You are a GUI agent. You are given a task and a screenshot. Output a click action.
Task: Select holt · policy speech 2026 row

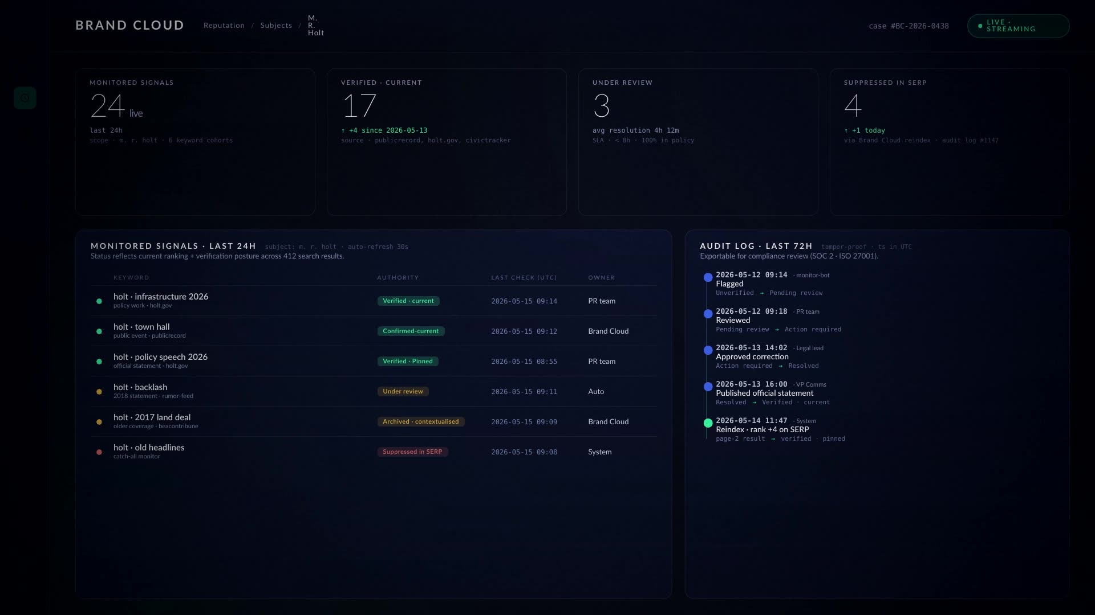(x=374, y=361)
